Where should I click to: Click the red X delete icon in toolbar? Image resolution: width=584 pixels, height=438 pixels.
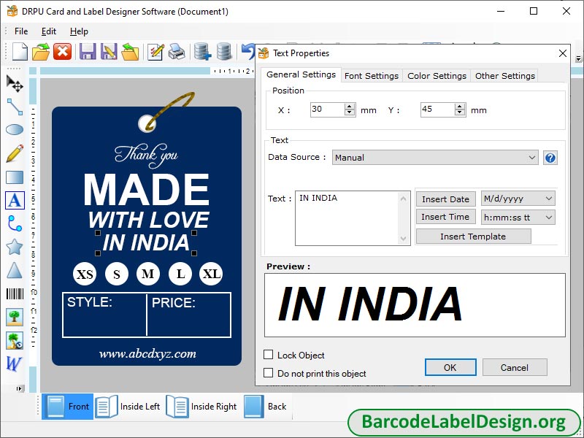click(62, 51)
